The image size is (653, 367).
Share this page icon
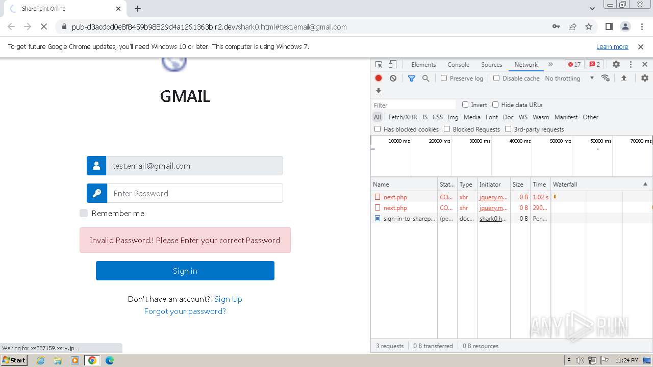click(x=572, y=27)
